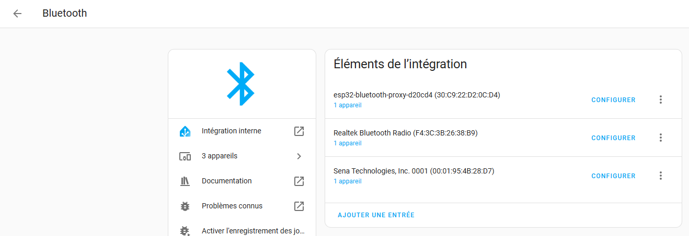
Task: Click Ajouter une entrée button
Action: [376, 215]
